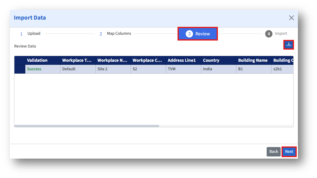
Task: Select the TVM address cell
Action: (183, 69)
